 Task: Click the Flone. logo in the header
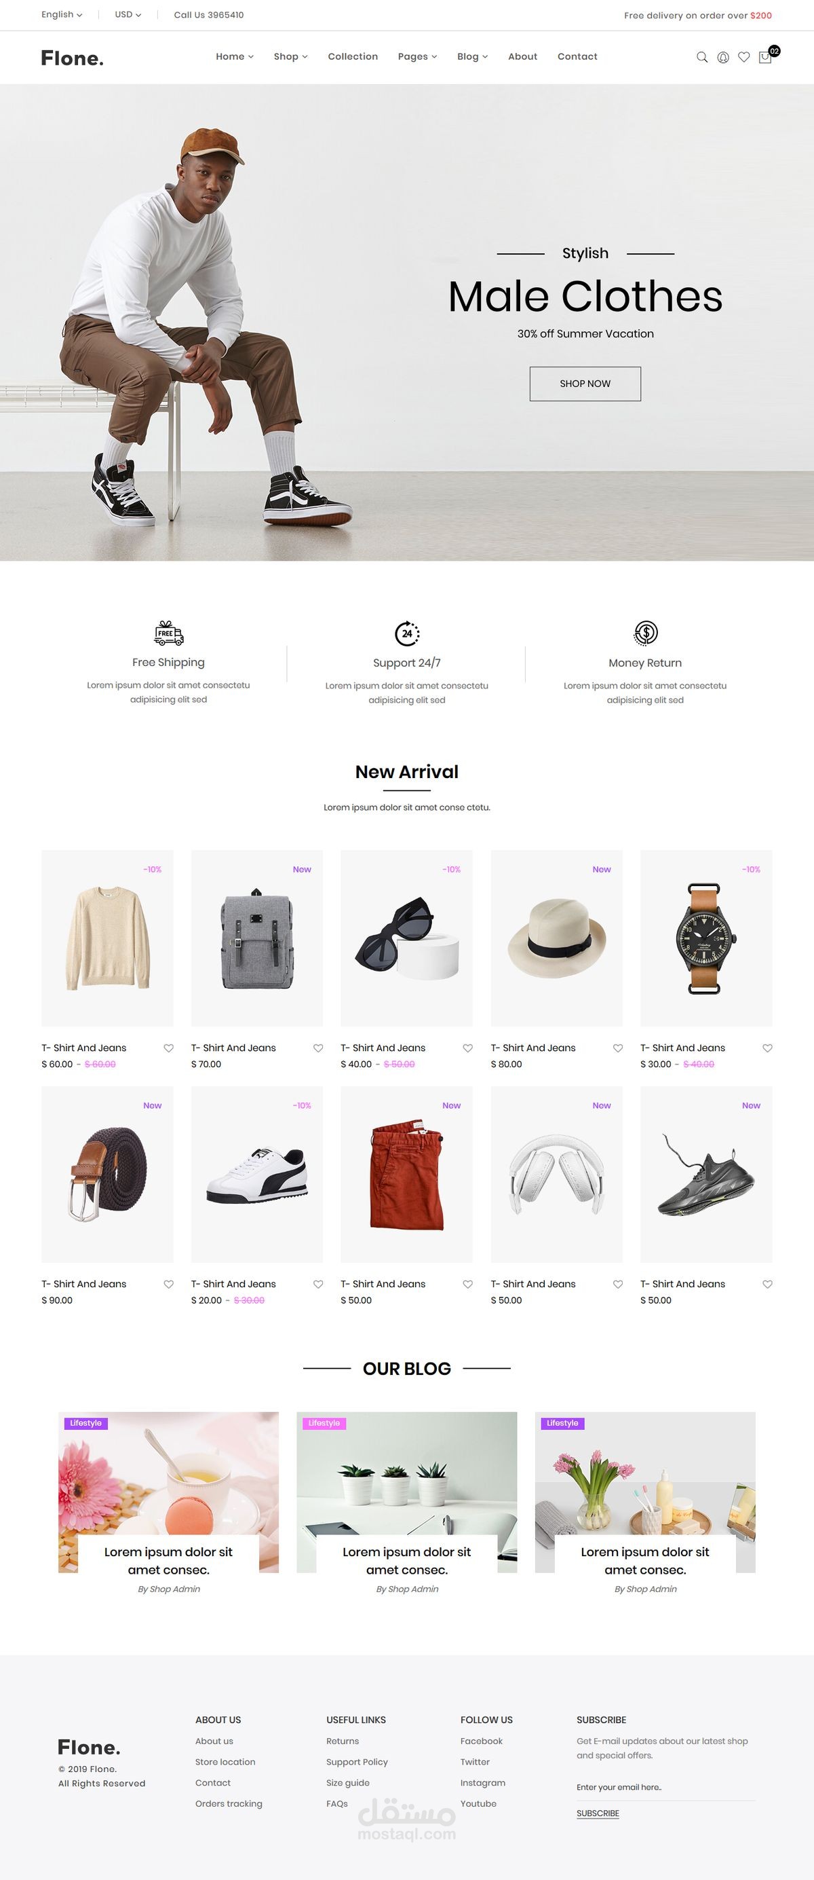coord(72,58)
